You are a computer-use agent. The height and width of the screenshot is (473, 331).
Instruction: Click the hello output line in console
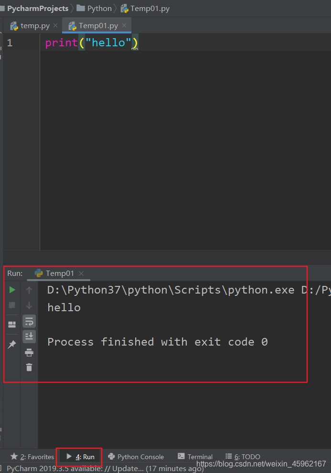64,308
